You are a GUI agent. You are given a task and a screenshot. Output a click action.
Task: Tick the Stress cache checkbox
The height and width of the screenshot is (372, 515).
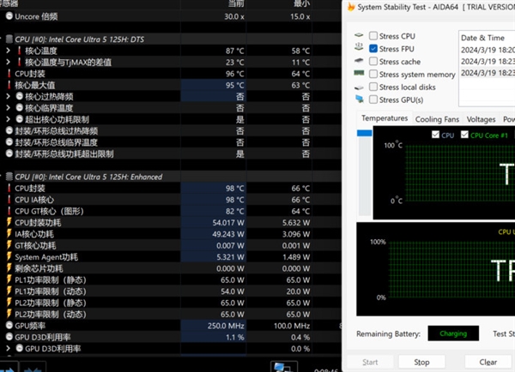pyautogui.click(x=373, y=62)
